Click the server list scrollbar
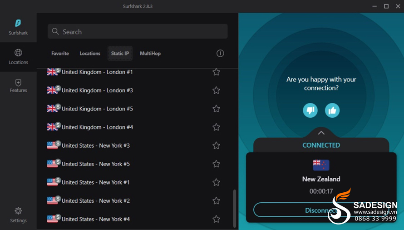The image size is (404, 230). coord(235,208)
